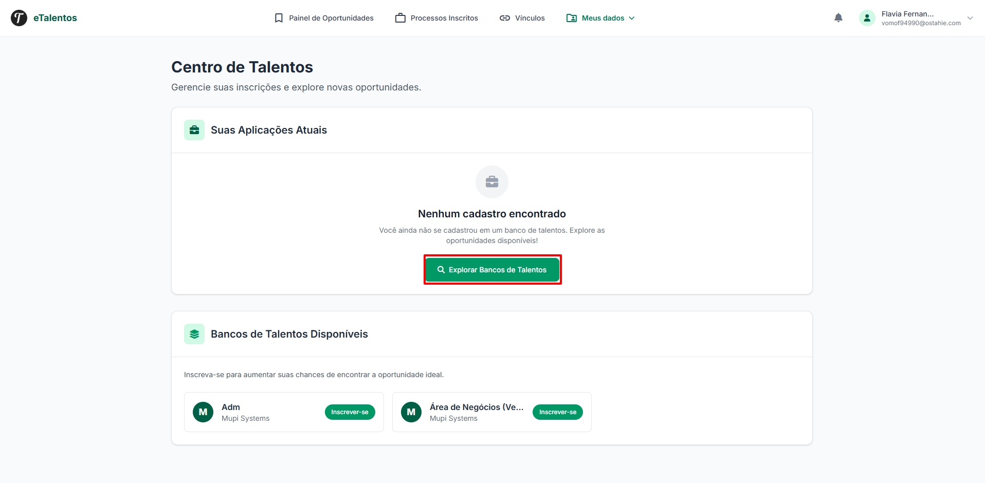Click the eTalentos logo icon
985x483 pixels.
tap(19, 18)
